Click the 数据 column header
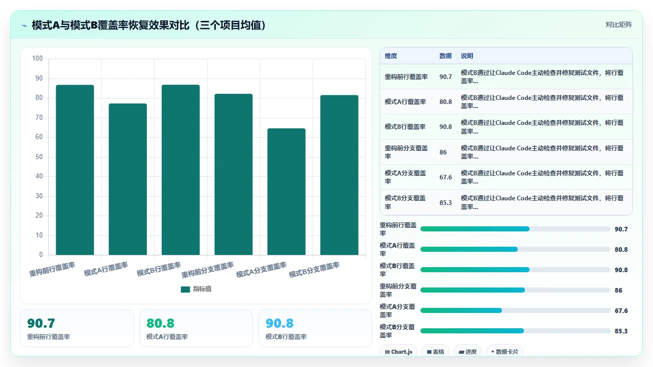The image size is (653, 367). (x=445, y=56)
